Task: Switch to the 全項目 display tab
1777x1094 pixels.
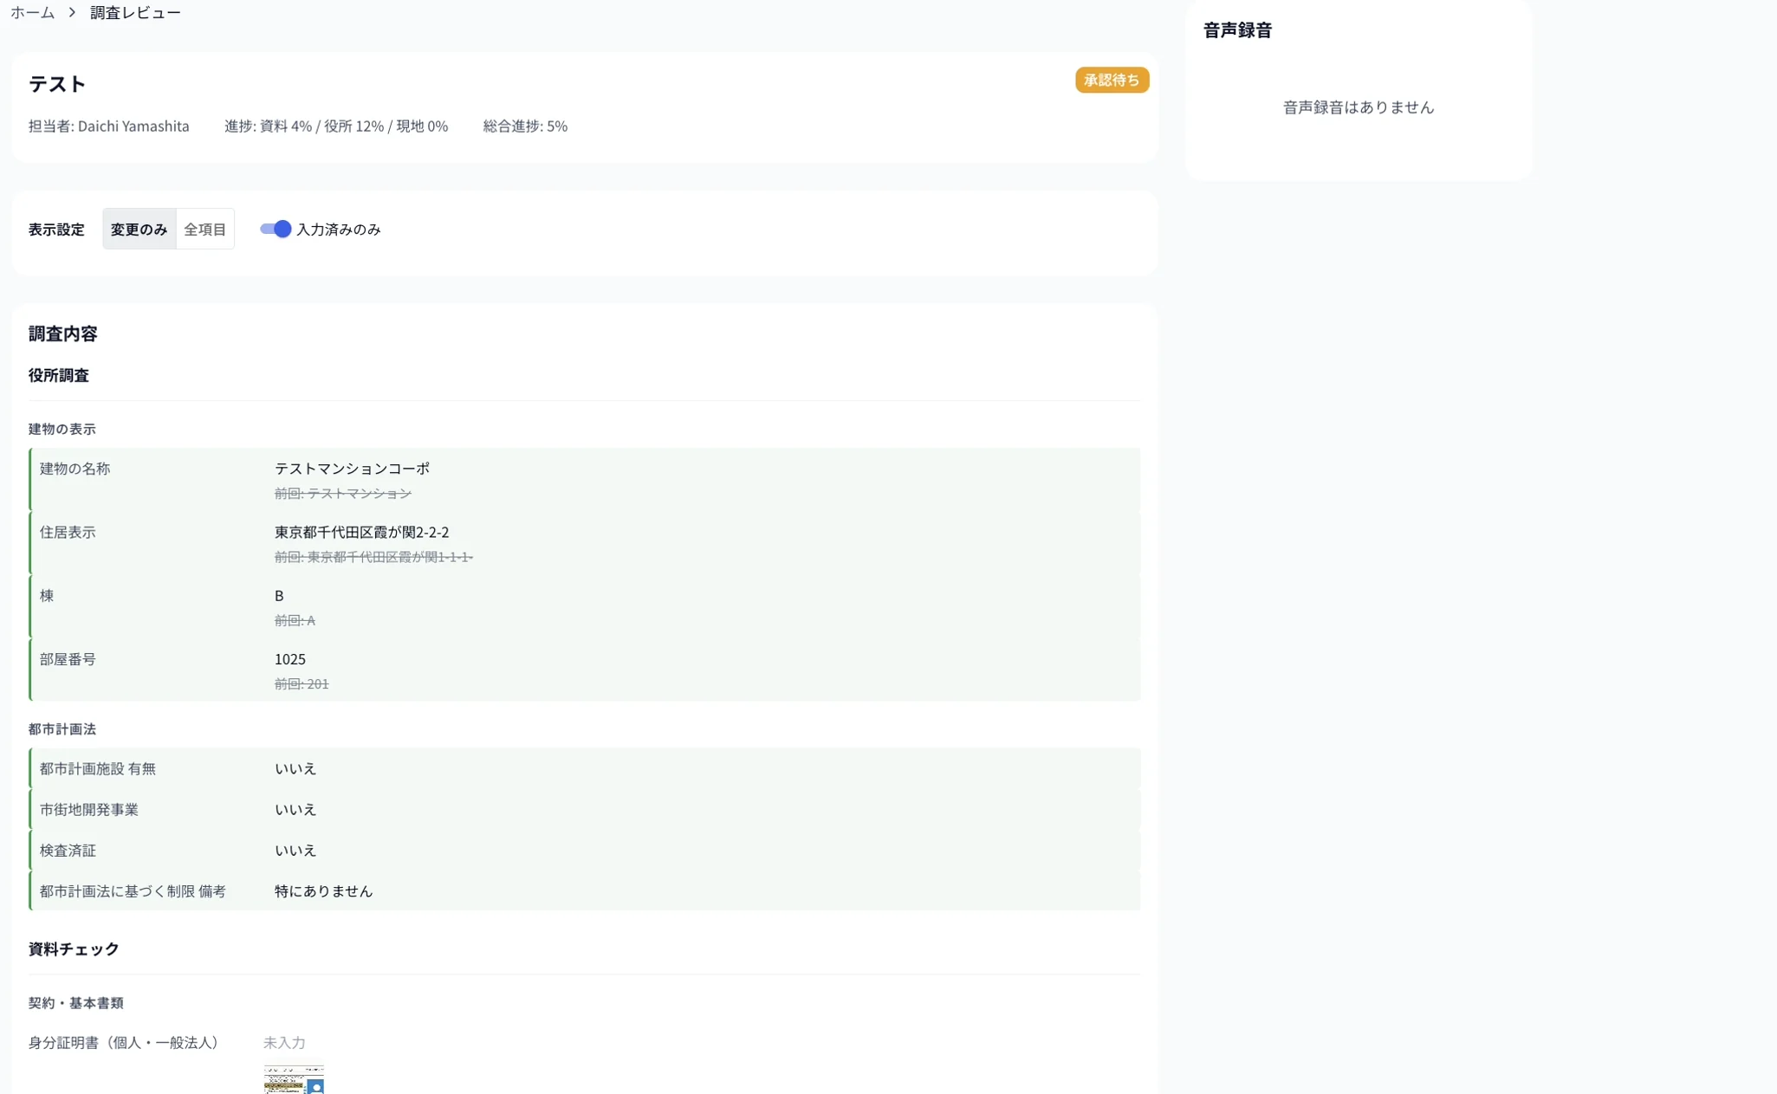Action: (204, 229)
